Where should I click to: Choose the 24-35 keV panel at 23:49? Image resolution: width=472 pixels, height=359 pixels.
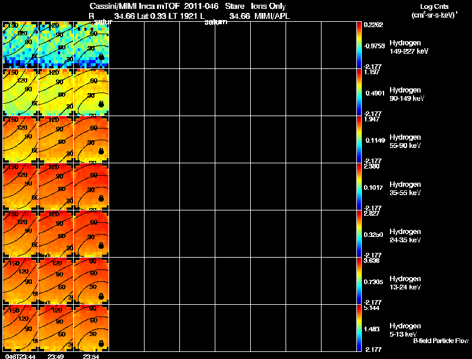click(x=55, y=234)
